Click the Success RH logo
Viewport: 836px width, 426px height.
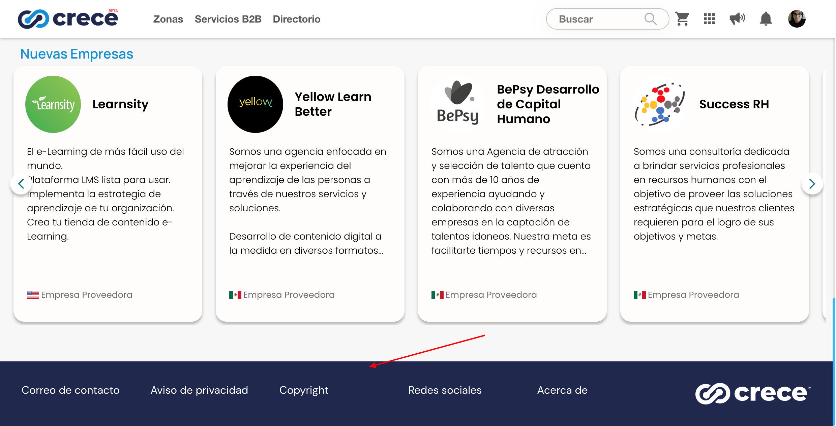(660, 104)
